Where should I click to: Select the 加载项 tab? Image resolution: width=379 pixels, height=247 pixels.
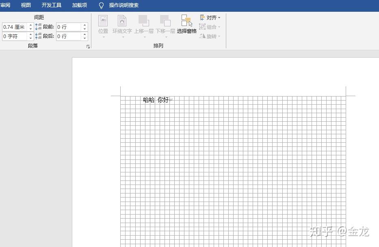point(80,5)
